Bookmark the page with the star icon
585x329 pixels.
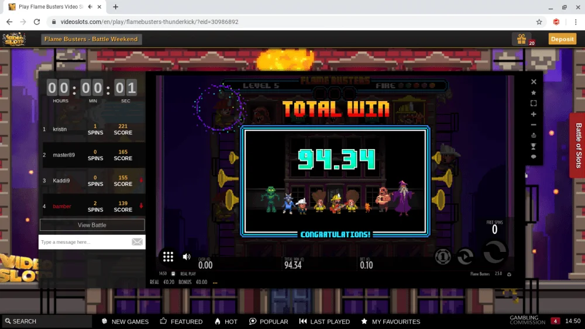539,22
